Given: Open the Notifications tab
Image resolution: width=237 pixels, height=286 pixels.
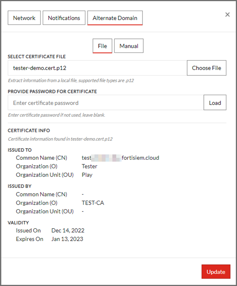Looking at the screenshot, I should point(64,18).
